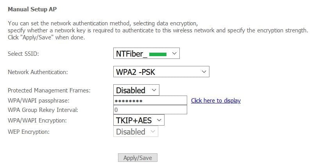Click the greyed-out WEP Encryption dropdown
Viewport: 322px width, 165px height.
(x=136, y=132)
